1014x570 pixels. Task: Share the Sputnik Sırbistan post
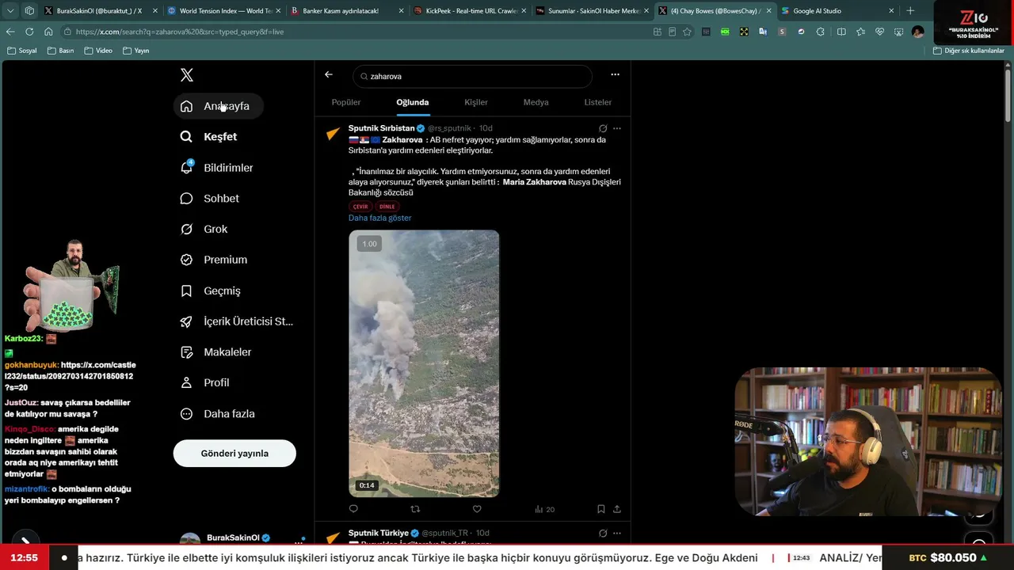coord(617,509)
